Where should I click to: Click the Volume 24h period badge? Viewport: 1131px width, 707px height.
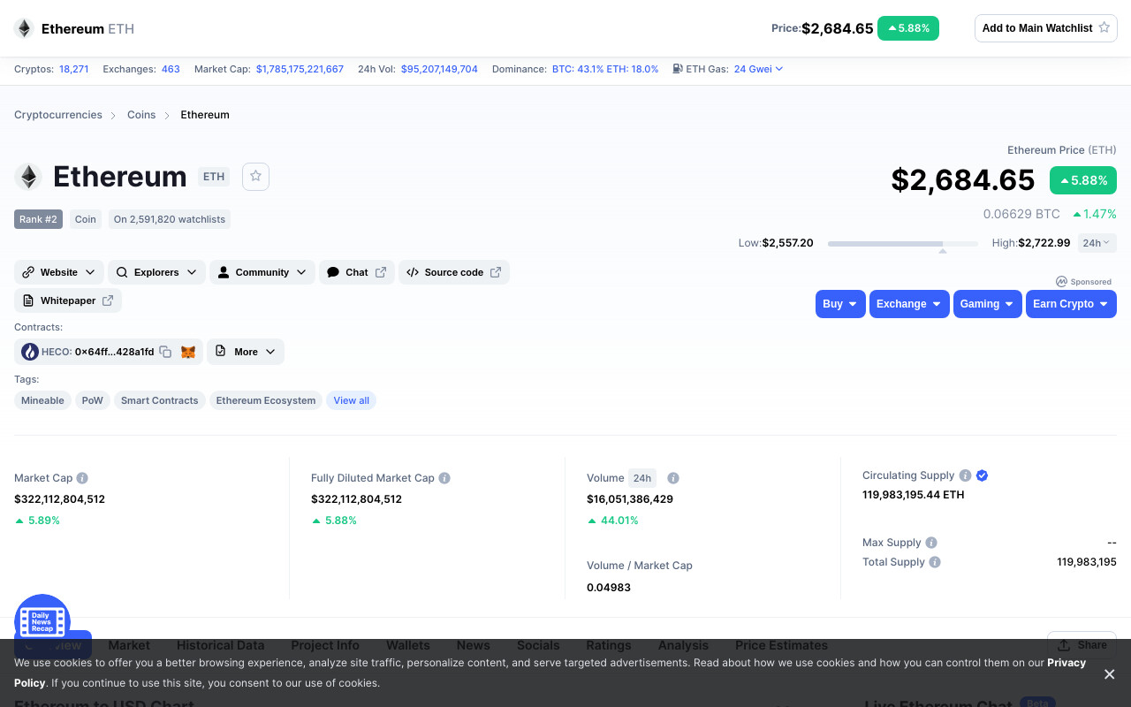(642, 478)
